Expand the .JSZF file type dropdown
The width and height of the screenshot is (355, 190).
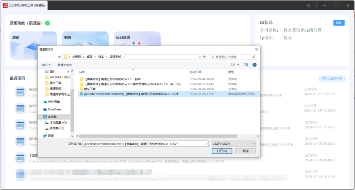point(234,144)
